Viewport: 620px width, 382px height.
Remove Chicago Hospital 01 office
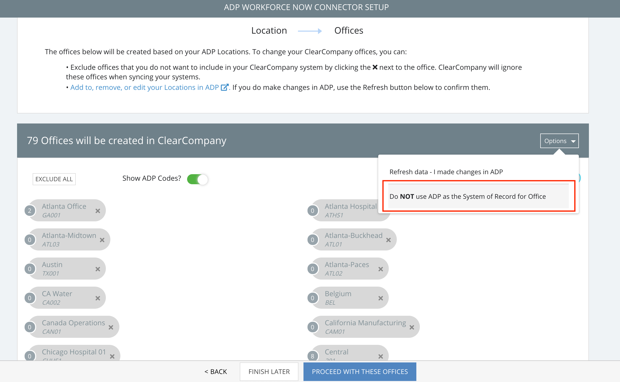[112, 356]
